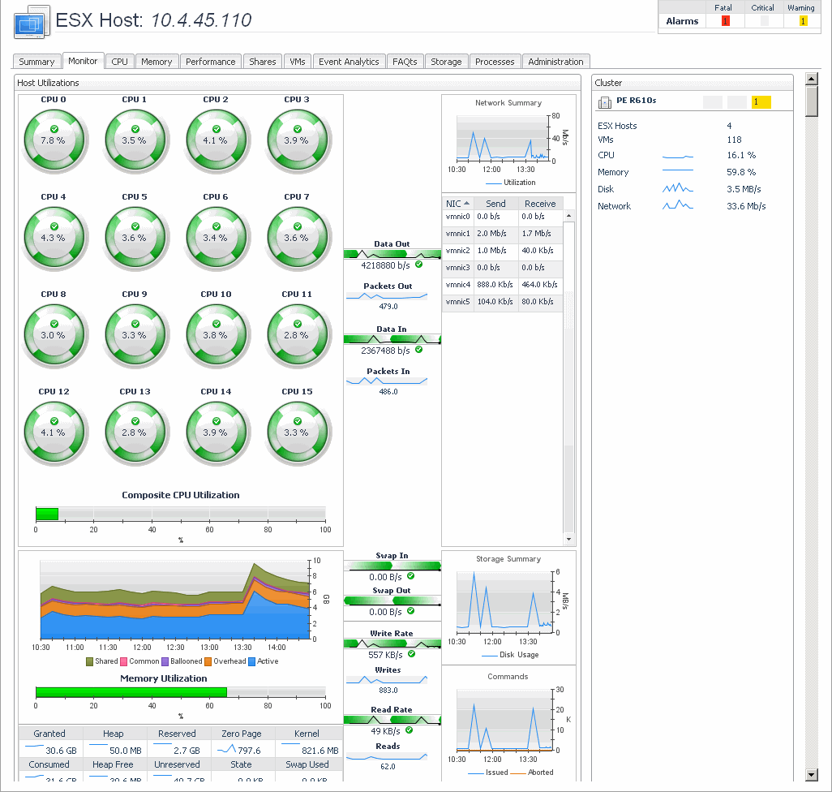Open the Storage tab
Viewport: 832px width, 792px height.
[446, 62]
